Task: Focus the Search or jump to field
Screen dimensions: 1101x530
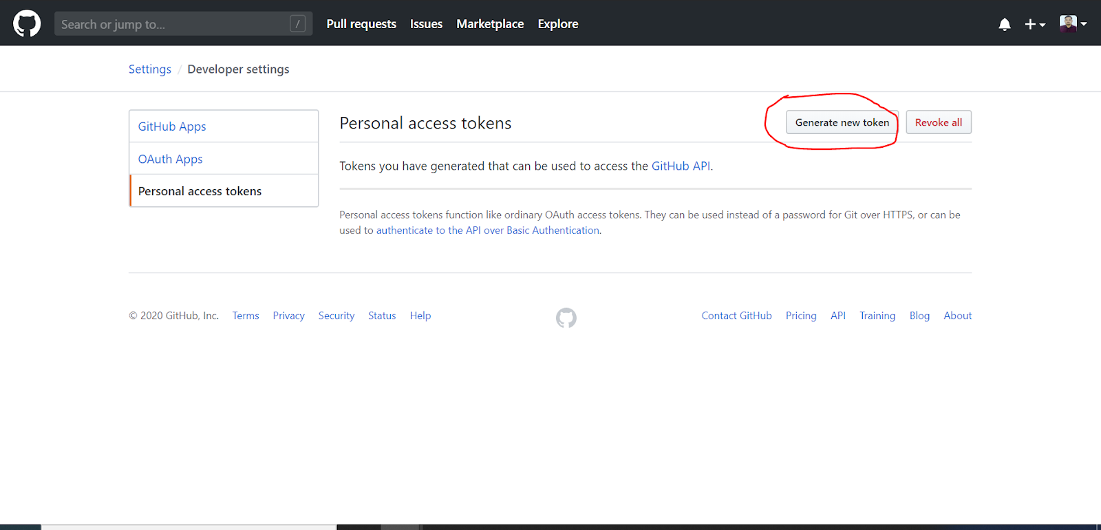Action: (183, 24)
